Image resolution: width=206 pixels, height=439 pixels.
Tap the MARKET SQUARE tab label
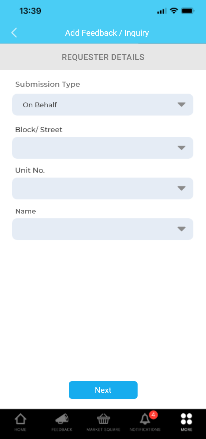click(x=103, y=429)
